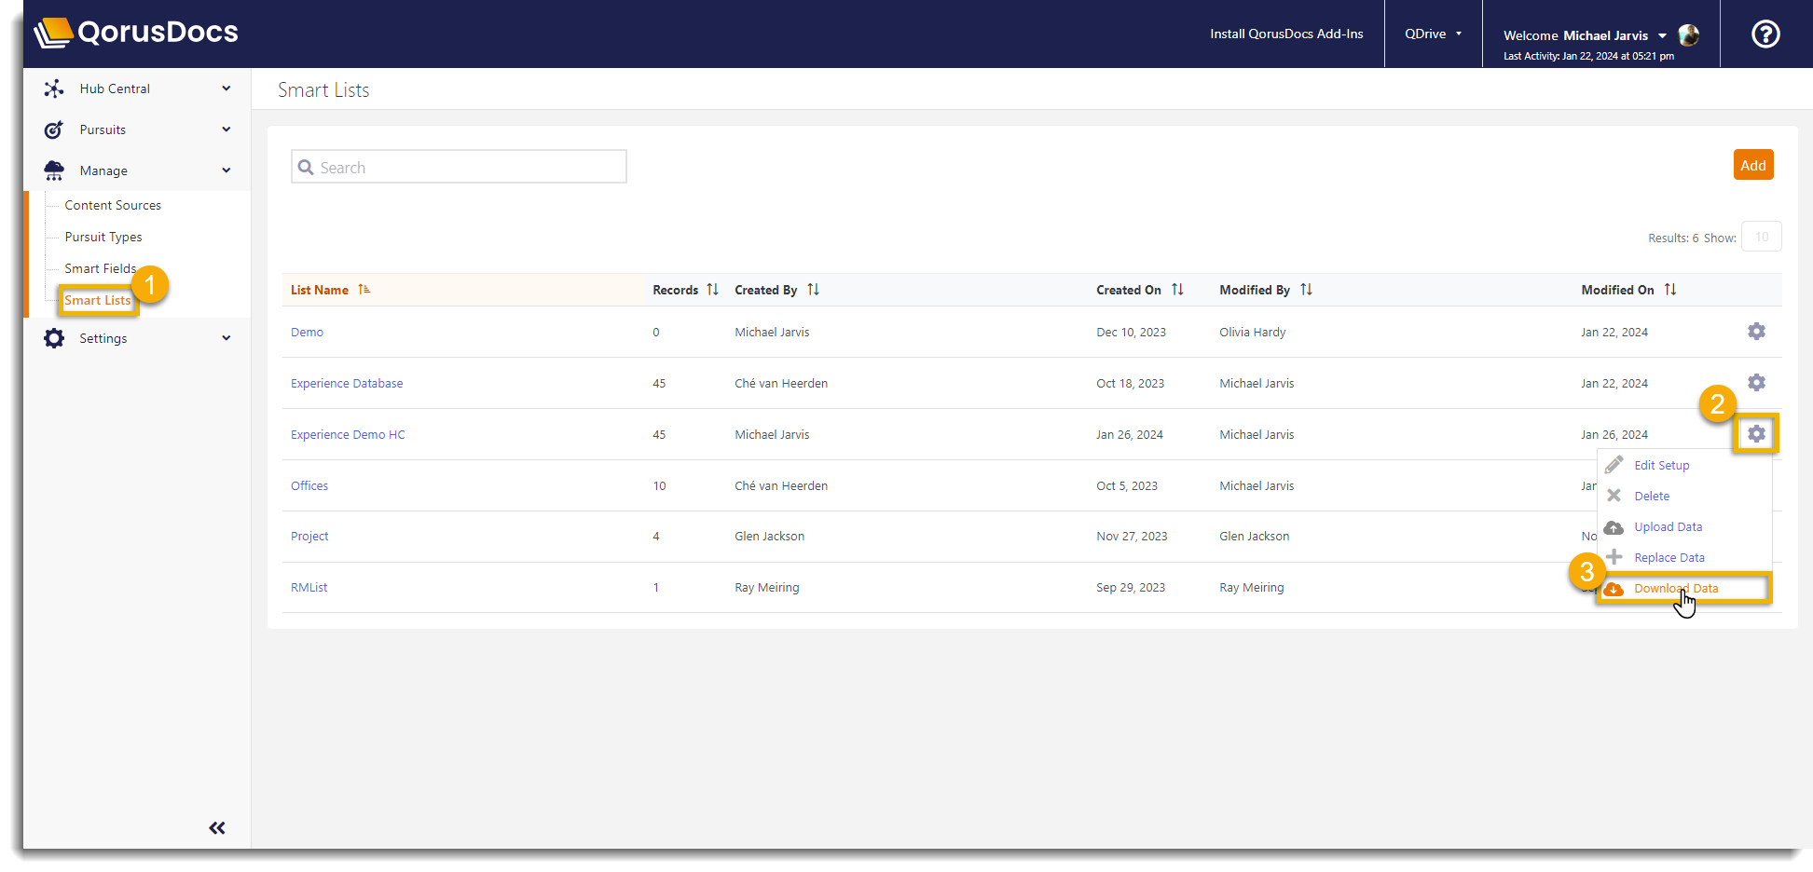This screenshot has width=1813, height=872.
Task: Sort the Records column using its sort icon
Action: coord(713,289)
